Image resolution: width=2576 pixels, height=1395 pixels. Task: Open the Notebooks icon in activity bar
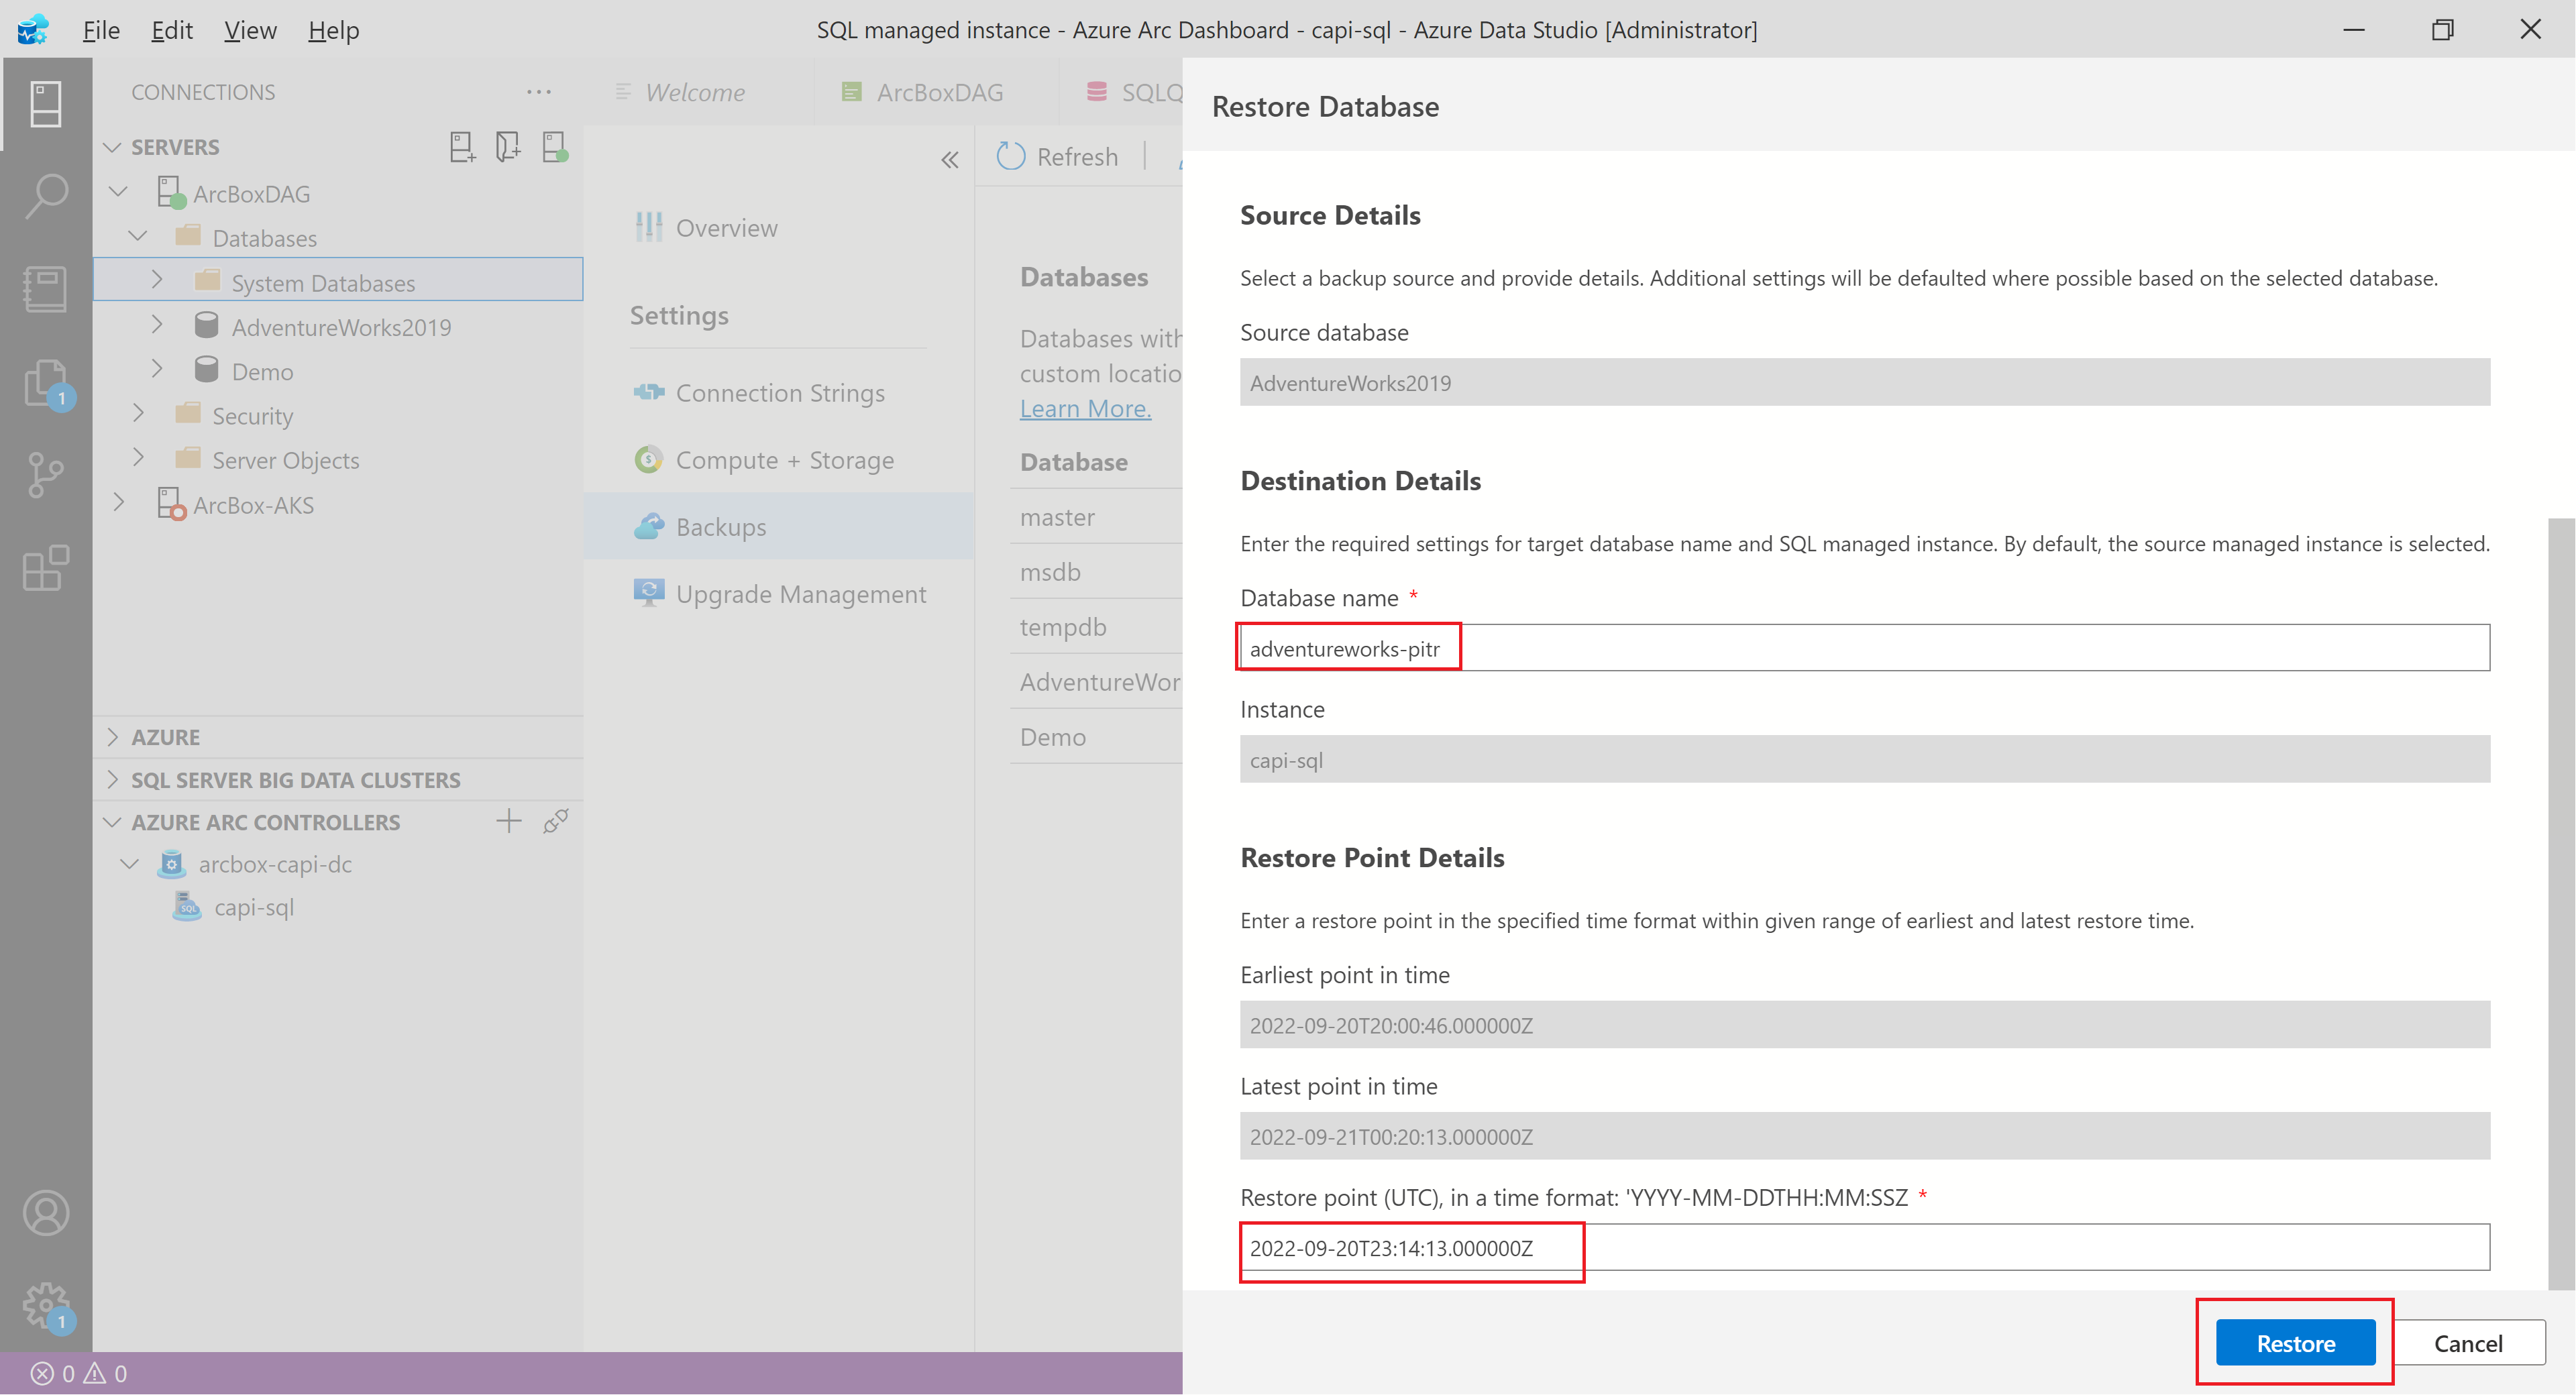(x=46, y=289)
